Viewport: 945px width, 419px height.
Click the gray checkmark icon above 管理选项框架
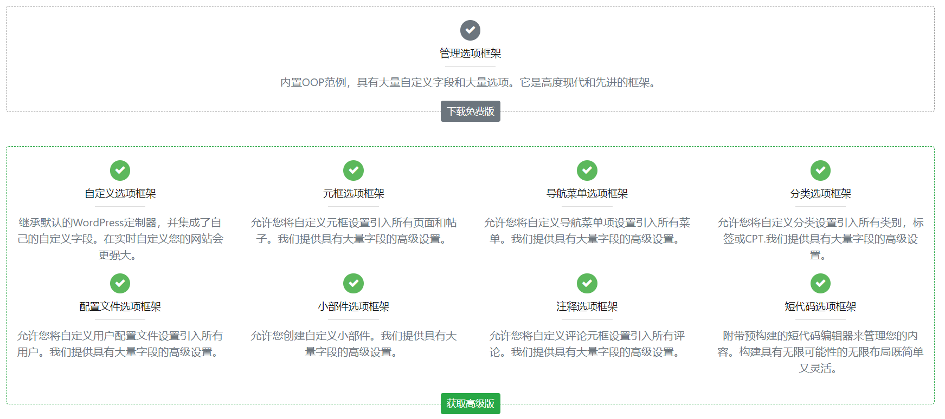coord(470,30)
